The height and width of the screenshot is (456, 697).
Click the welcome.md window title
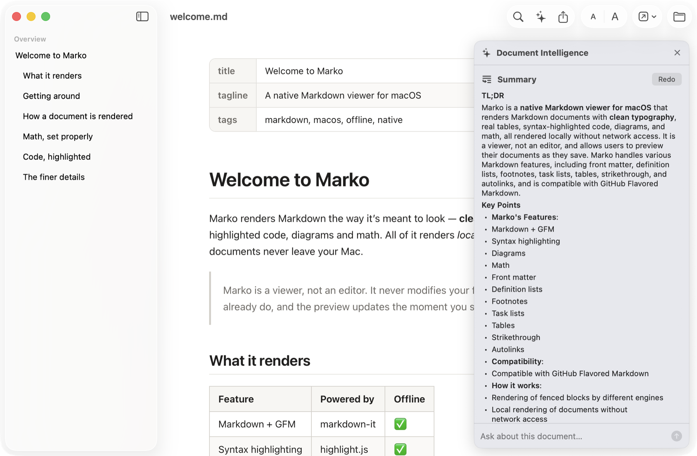coord(199,17)
